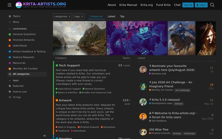This screenshot has height=139, width=222.
Task: Open Fund Krita link
Action: (x=163, y=5)
